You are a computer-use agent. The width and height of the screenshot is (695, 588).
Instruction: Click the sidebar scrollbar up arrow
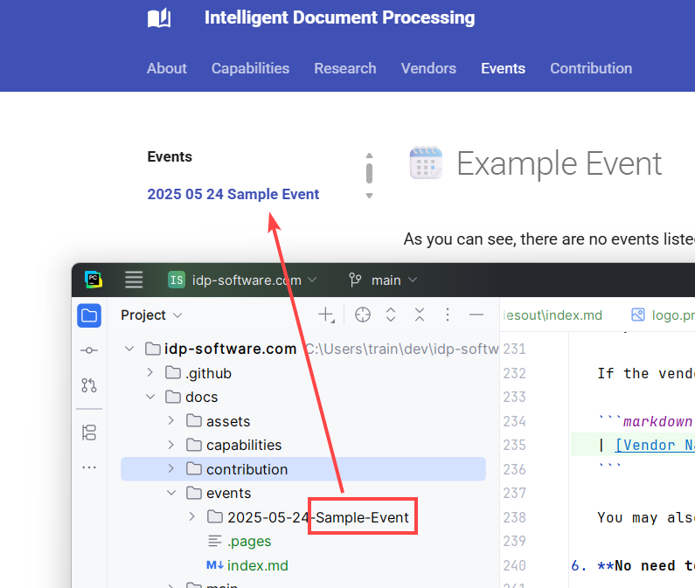click(369, 156)
